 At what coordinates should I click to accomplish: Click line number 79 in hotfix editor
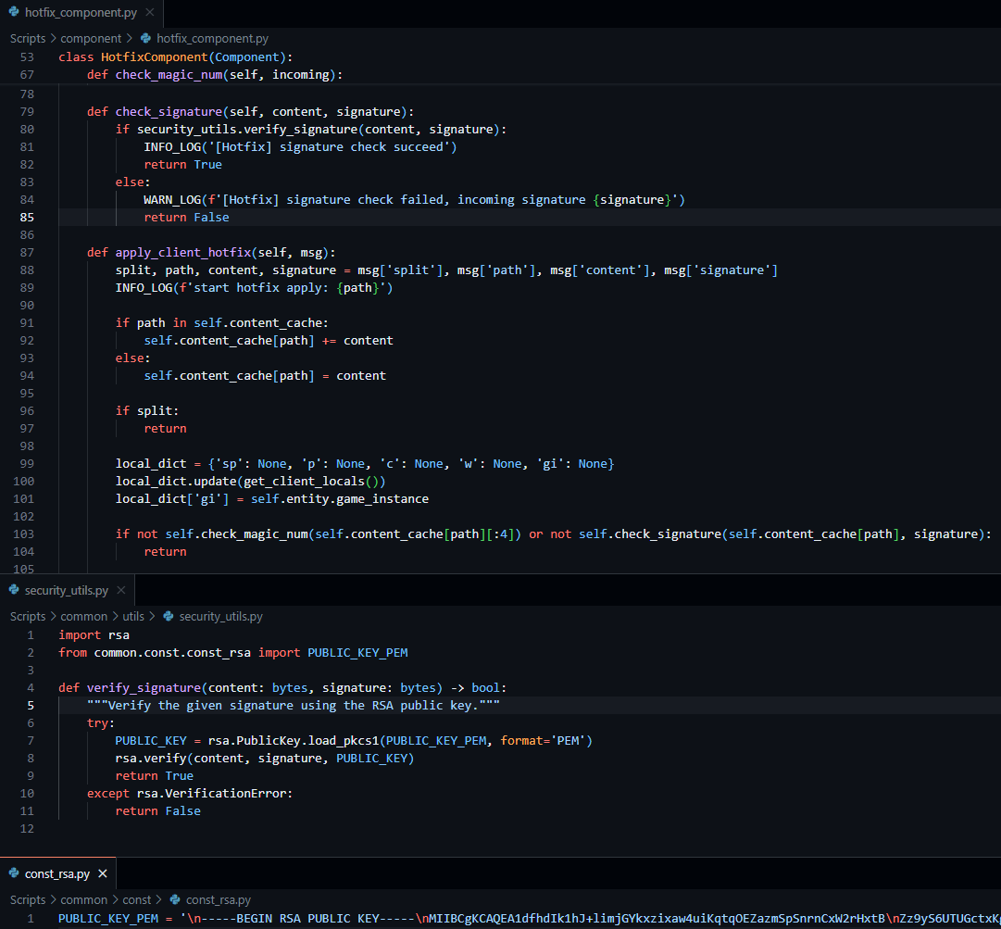point(27,112)
